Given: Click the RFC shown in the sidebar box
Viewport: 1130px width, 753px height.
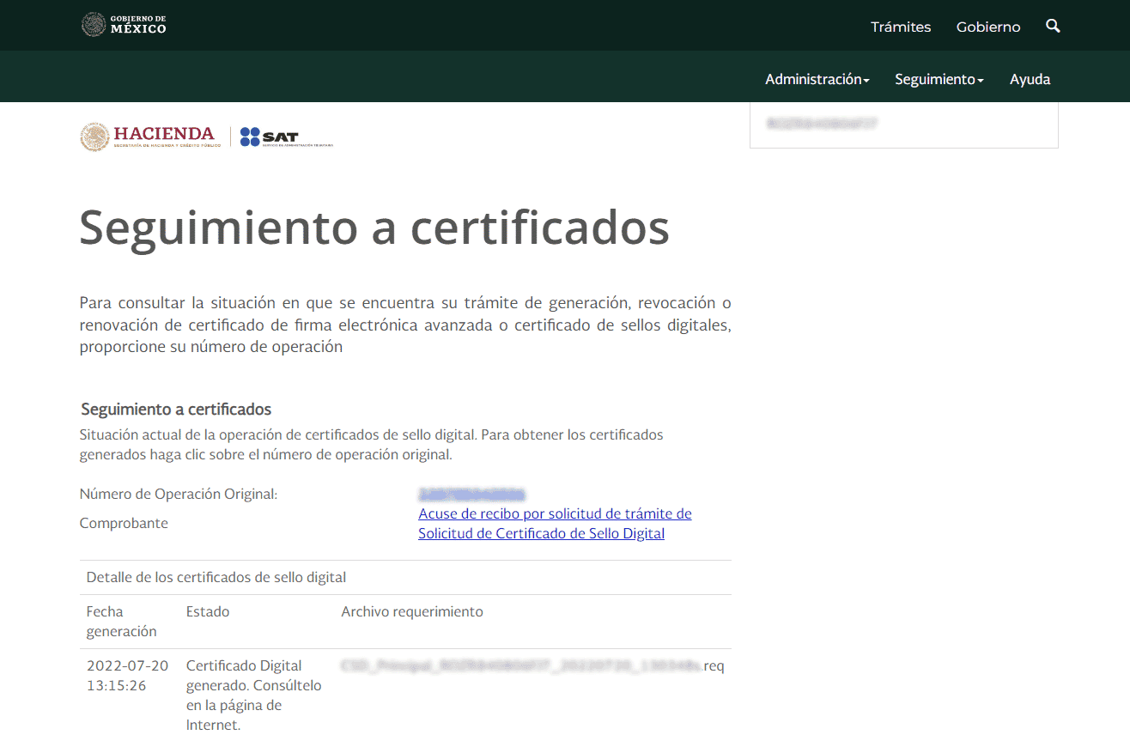Looking at the screenshot, I should [820, 123].
